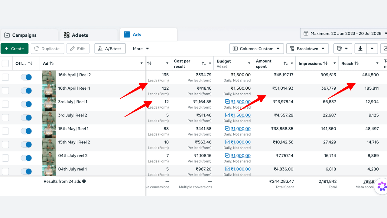Turn off the 16th April | Reel 2 ad
Screen dimensions: 387x218
coord(26,77)
